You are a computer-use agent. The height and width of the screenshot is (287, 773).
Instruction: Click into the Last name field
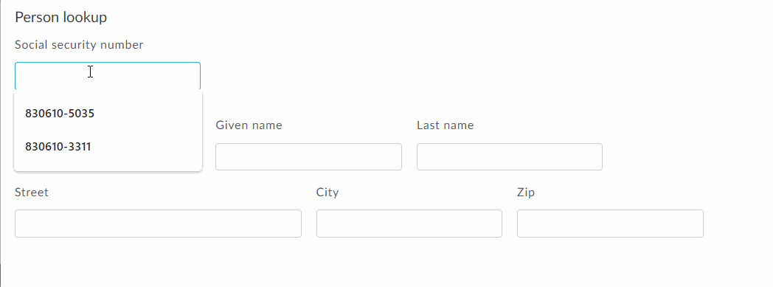pyautogui.click(x=509, y=157)
